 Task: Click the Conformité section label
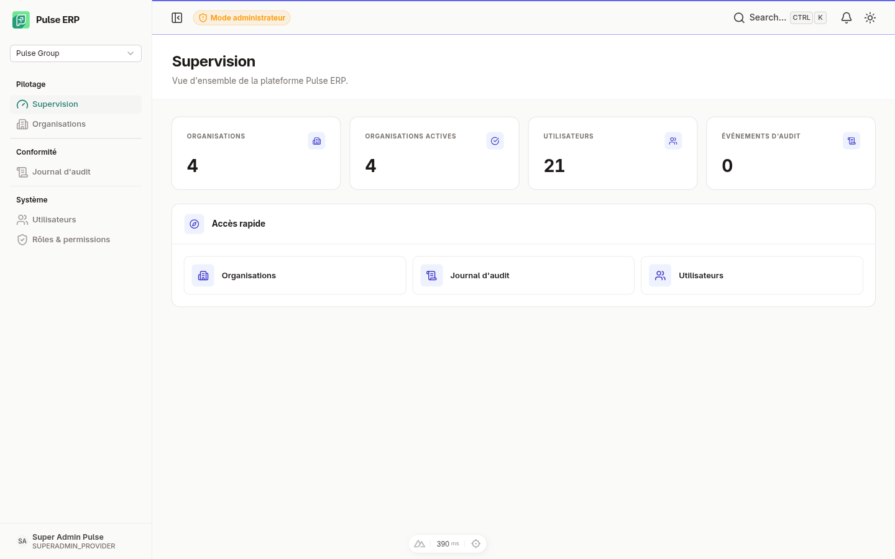point(36,152)
